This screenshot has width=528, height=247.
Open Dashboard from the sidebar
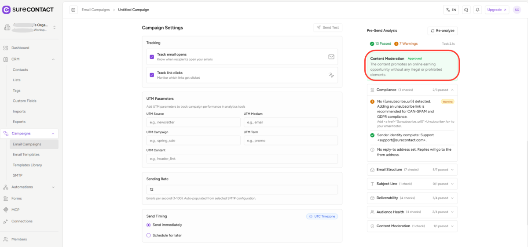(x=20, y=47)
